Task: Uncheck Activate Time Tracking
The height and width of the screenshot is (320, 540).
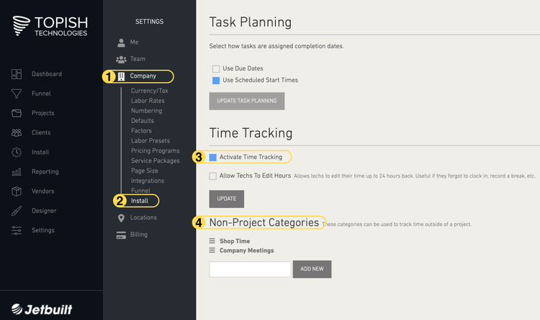Action: 213,157
